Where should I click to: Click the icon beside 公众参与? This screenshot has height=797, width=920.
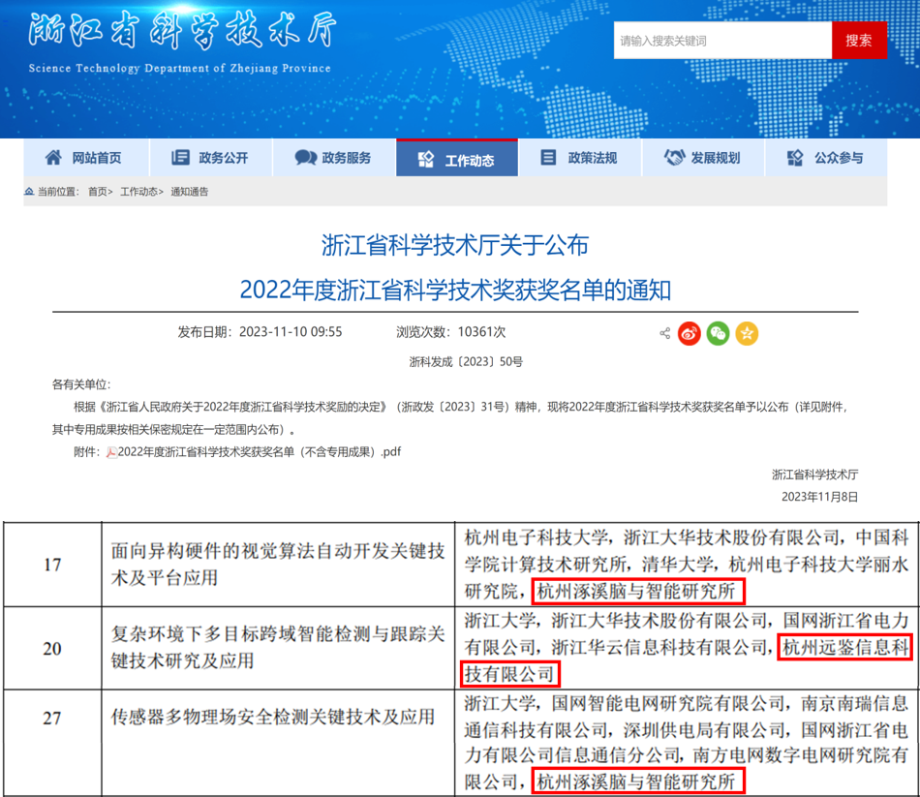point(795,157)
